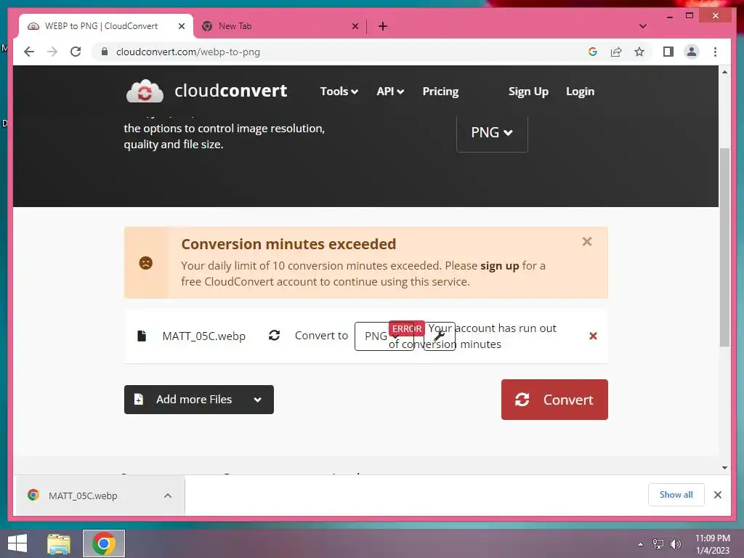This screenshot has width=744, height=558.
Task: Close the downloads bar
Action: pos(717,494)
